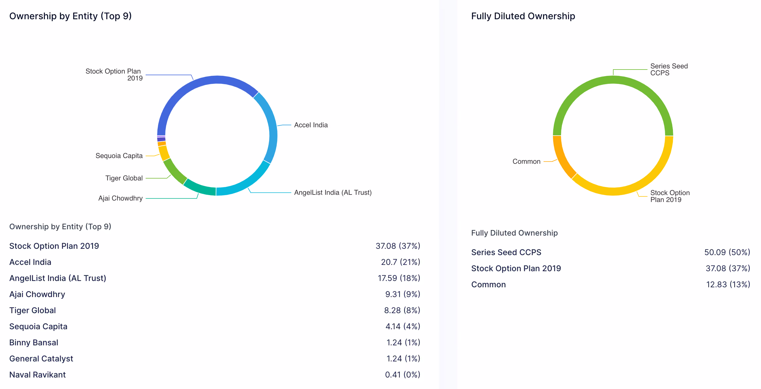Click the orange Common donut segment
This screenshot has width=761, height=389.
tap(561, 158)
